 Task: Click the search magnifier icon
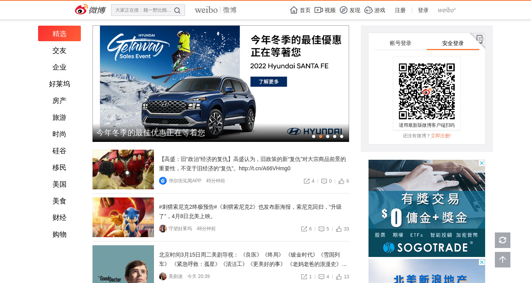(177, 10)
